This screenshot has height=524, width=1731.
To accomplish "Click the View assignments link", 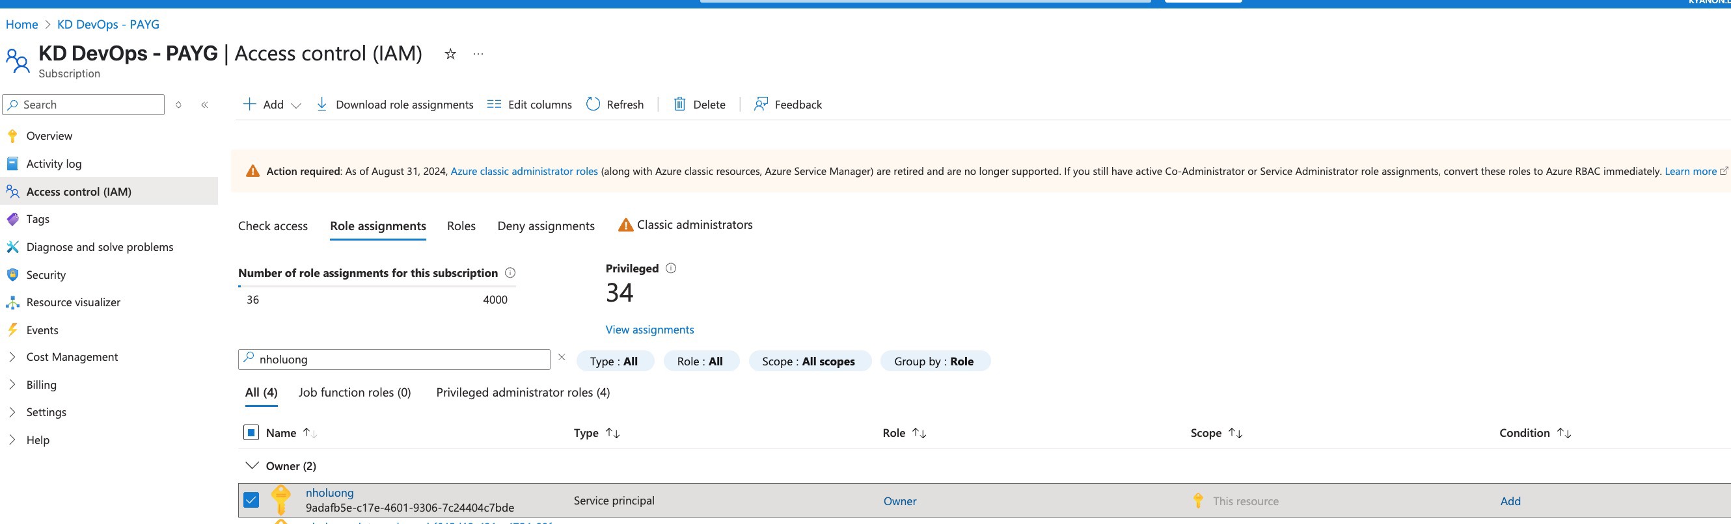I will [650, 330].
